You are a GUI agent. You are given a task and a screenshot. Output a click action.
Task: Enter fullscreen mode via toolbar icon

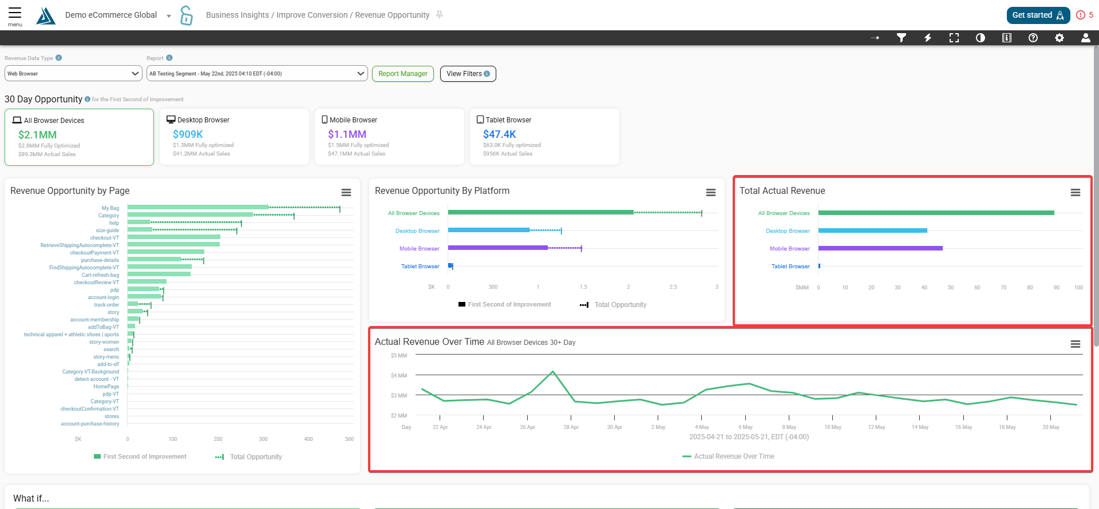coord(954,38)
